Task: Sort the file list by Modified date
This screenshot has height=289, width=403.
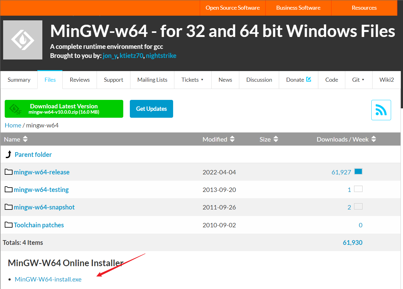Action: pyautogui.click(x=219, y=139)
